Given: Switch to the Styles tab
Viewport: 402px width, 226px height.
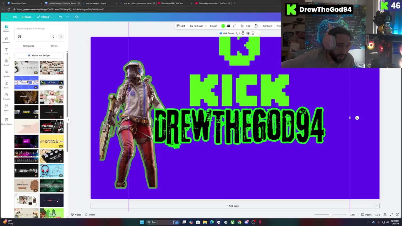Looking at the screenshot, I should (54, 46).
